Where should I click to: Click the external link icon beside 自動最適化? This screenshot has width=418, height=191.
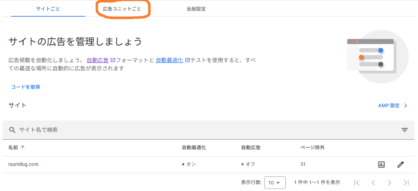point(187,60)
